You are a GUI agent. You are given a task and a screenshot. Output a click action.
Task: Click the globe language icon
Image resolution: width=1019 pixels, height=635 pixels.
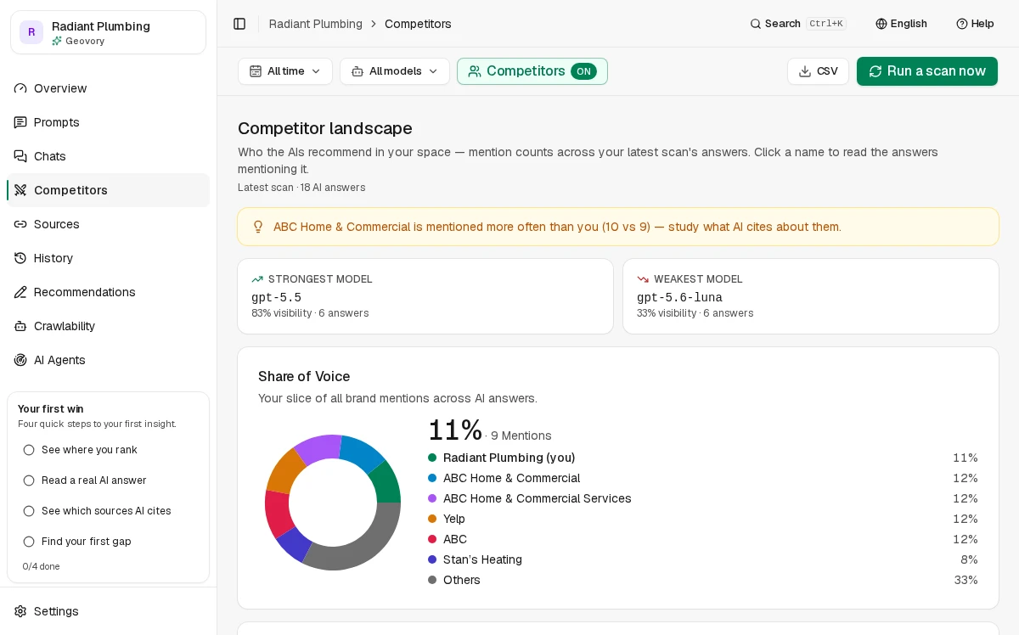click(881, 24)
